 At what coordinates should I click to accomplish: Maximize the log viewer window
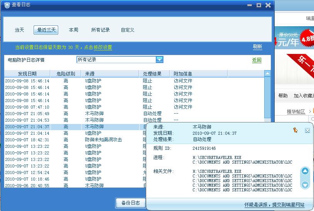259,5
